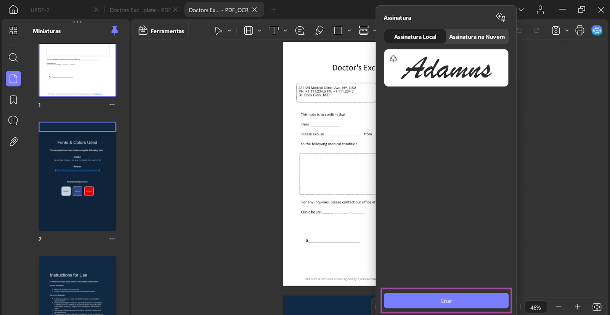Open the user account profile
Image resolution: width=610 pixels, height=315 pixels.
tap(540, 10)
